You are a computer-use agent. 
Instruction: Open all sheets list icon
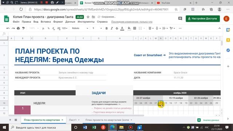pyautogui.click(x=16, y=120)
